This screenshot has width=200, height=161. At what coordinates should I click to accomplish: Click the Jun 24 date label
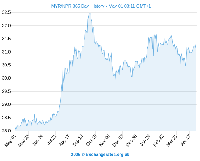38,140
